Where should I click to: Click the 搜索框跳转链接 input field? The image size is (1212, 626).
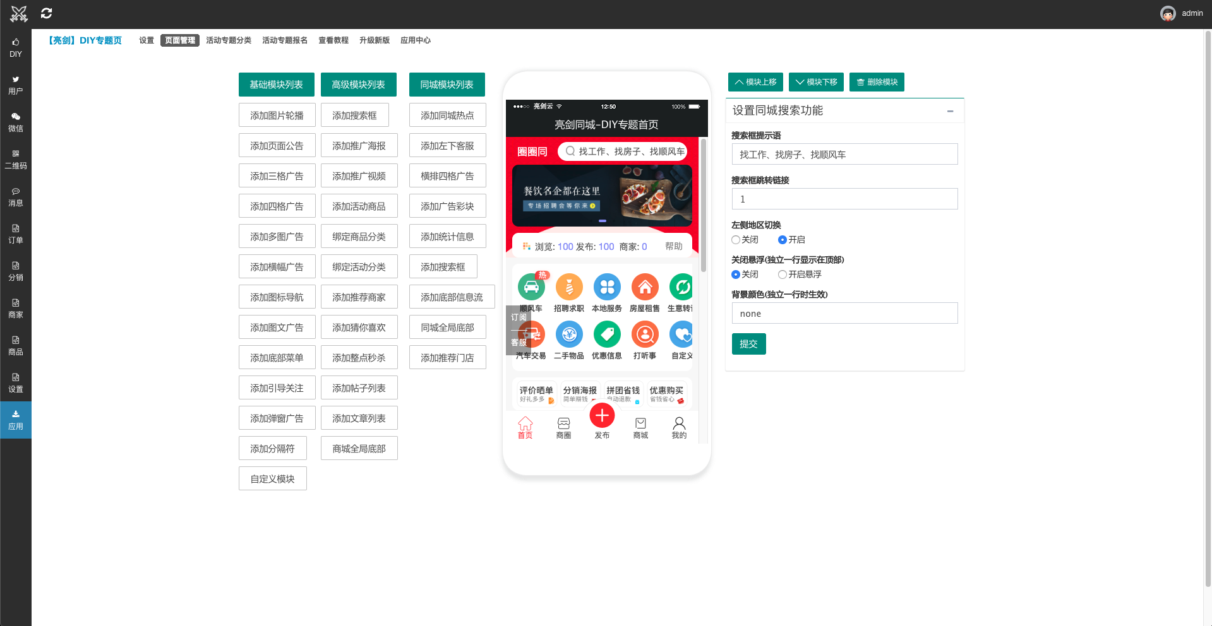844,199
